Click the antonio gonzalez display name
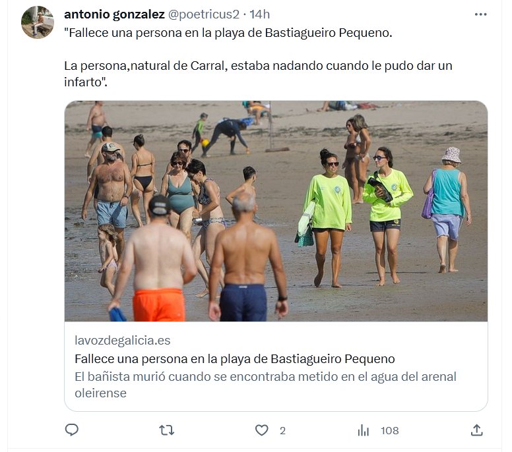 (x=114, y=14)
